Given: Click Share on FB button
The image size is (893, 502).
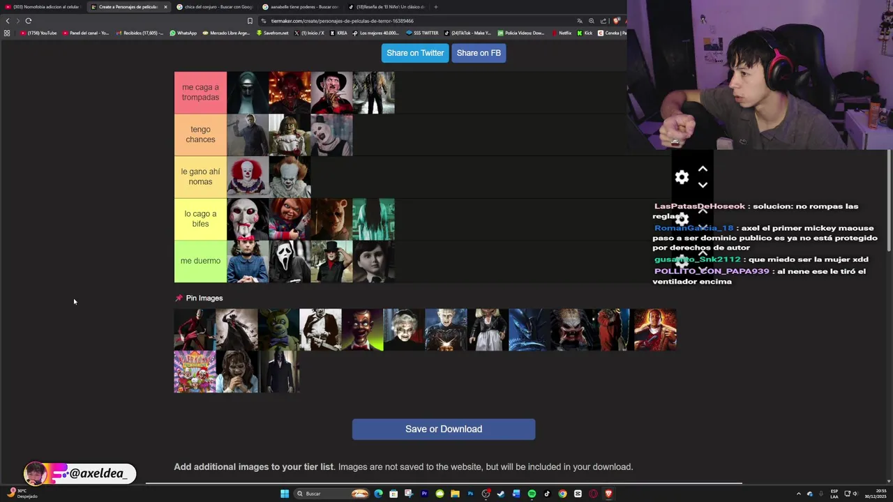Looking at the screenshot, I should 479,53.
